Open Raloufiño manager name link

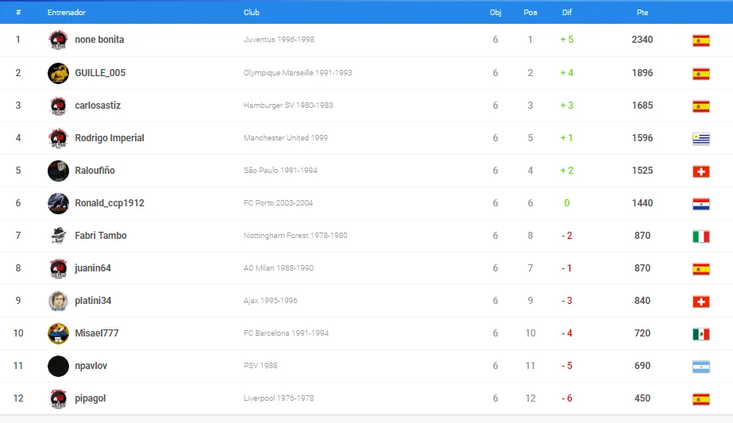(95, 171)
